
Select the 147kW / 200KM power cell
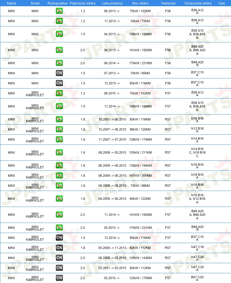[x=140, y=176]
